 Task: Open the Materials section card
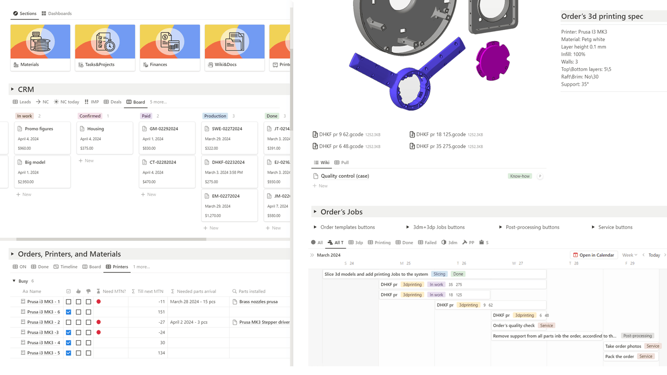tap(40, 48)
